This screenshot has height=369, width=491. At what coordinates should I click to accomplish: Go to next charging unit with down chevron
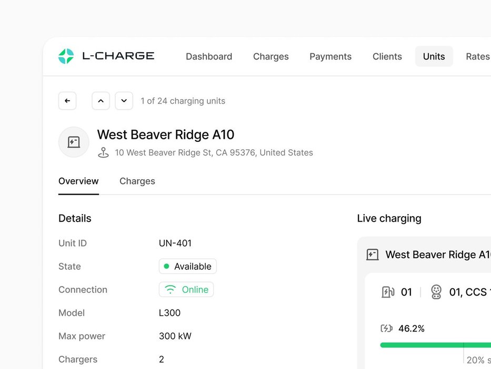(x=124, y=101)
